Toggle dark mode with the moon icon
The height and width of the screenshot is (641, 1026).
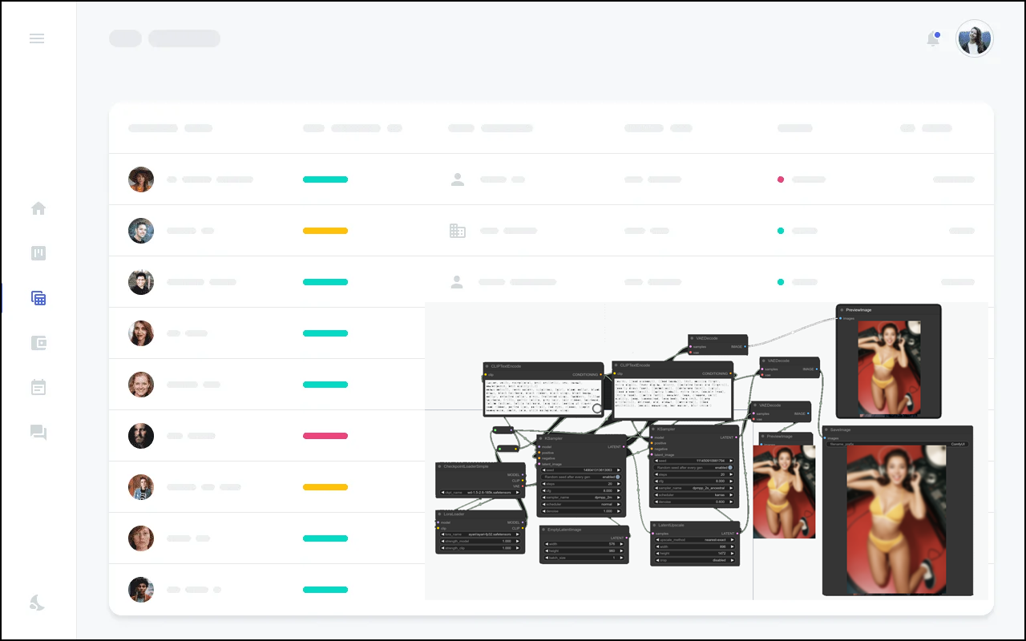pos(37,603)
